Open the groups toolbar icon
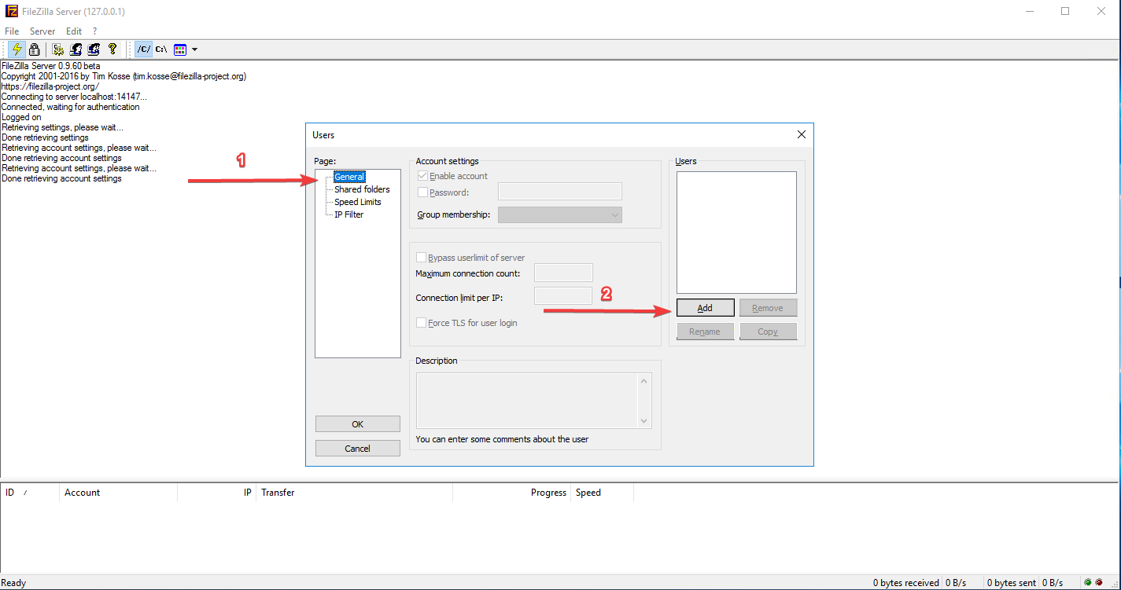This screenshot has width=1121, height=590. 94,49
